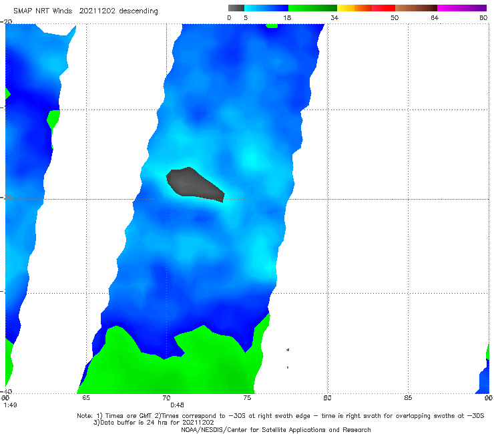Click the gray segment of the color bar
This screenshot has height=434, width=494.
pos(236,8)
